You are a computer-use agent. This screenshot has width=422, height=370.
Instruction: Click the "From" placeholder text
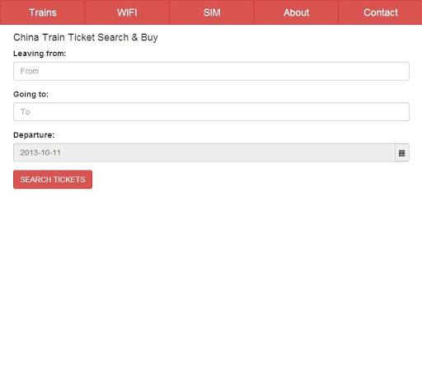pos(30,71)
